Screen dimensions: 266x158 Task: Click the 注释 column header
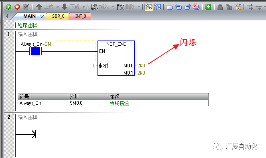[158, 97]
